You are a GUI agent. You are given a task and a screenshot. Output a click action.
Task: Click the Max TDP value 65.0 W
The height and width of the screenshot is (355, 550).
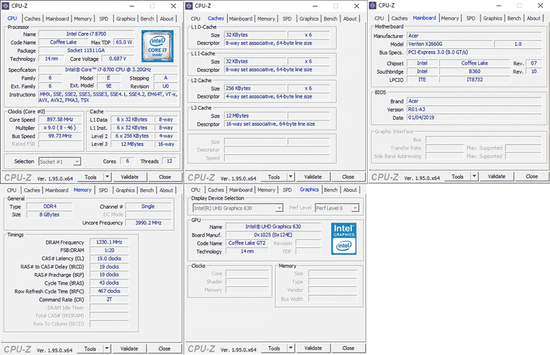click(124, 42)
